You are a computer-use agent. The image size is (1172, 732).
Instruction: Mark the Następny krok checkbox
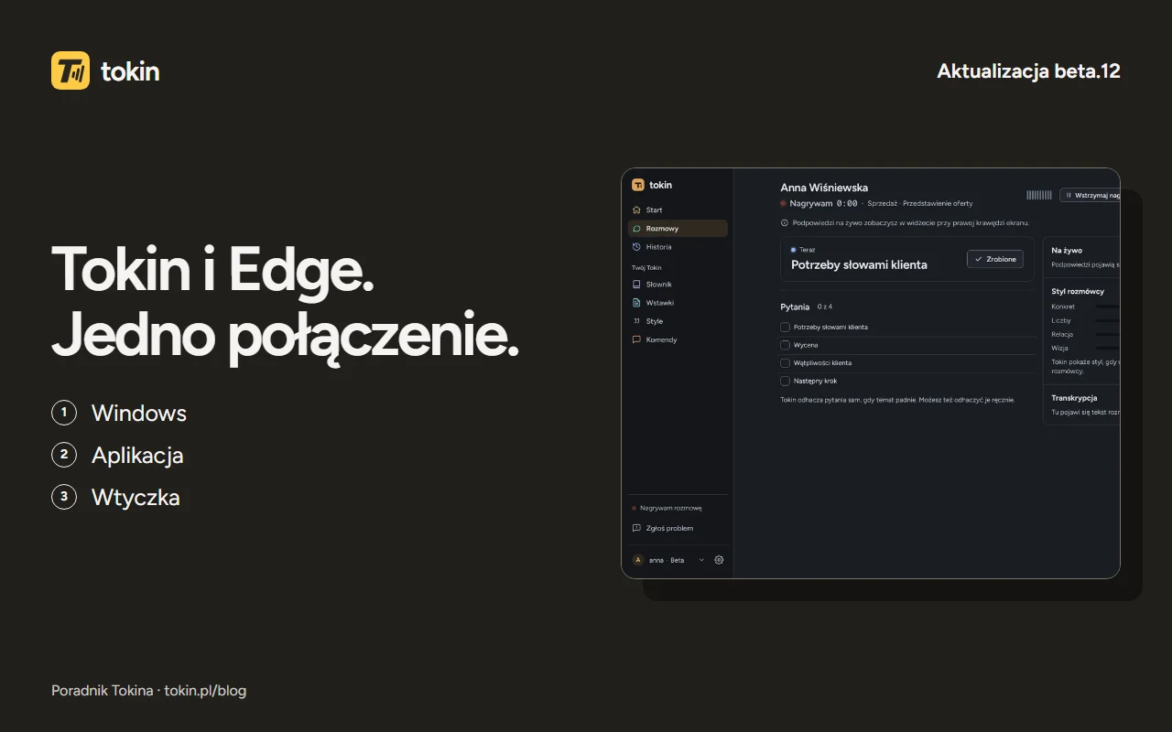tap(785, 381)
